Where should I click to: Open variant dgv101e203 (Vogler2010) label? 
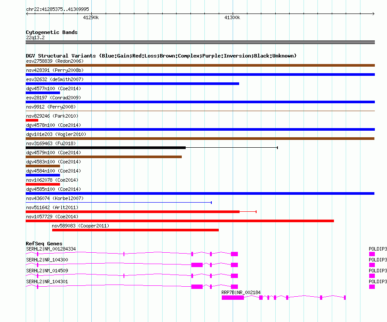pyautogui.click(x=56, y=134)
